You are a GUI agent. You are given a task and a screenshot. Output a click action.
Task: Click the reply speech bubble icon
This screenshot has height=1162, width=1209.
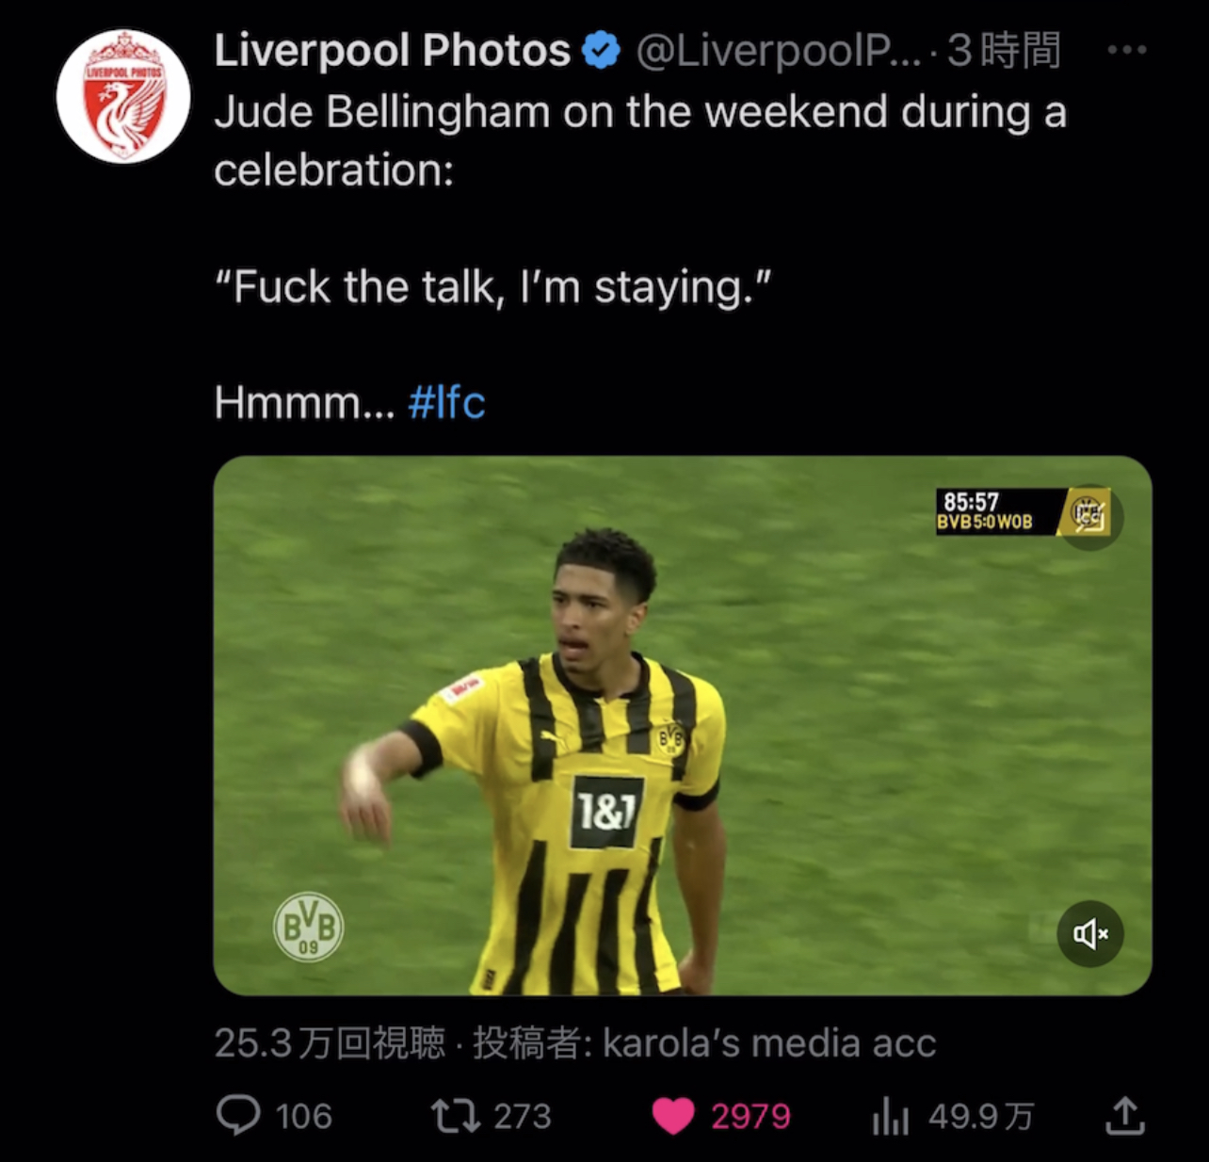coord(238,1116)
